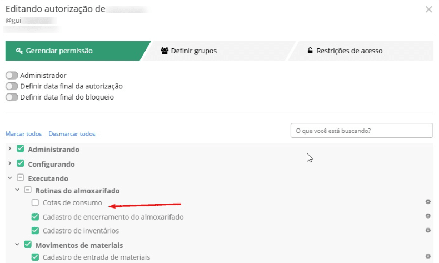Click the Marcar todos link
Viewport: 439px width, 263px height.
pyautogui.click(x=23, y=134)
